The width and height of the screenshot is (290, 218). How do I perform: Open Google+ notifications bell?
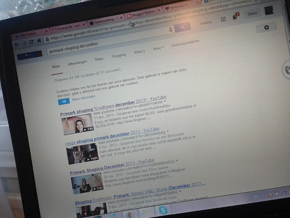pos(235,16)
